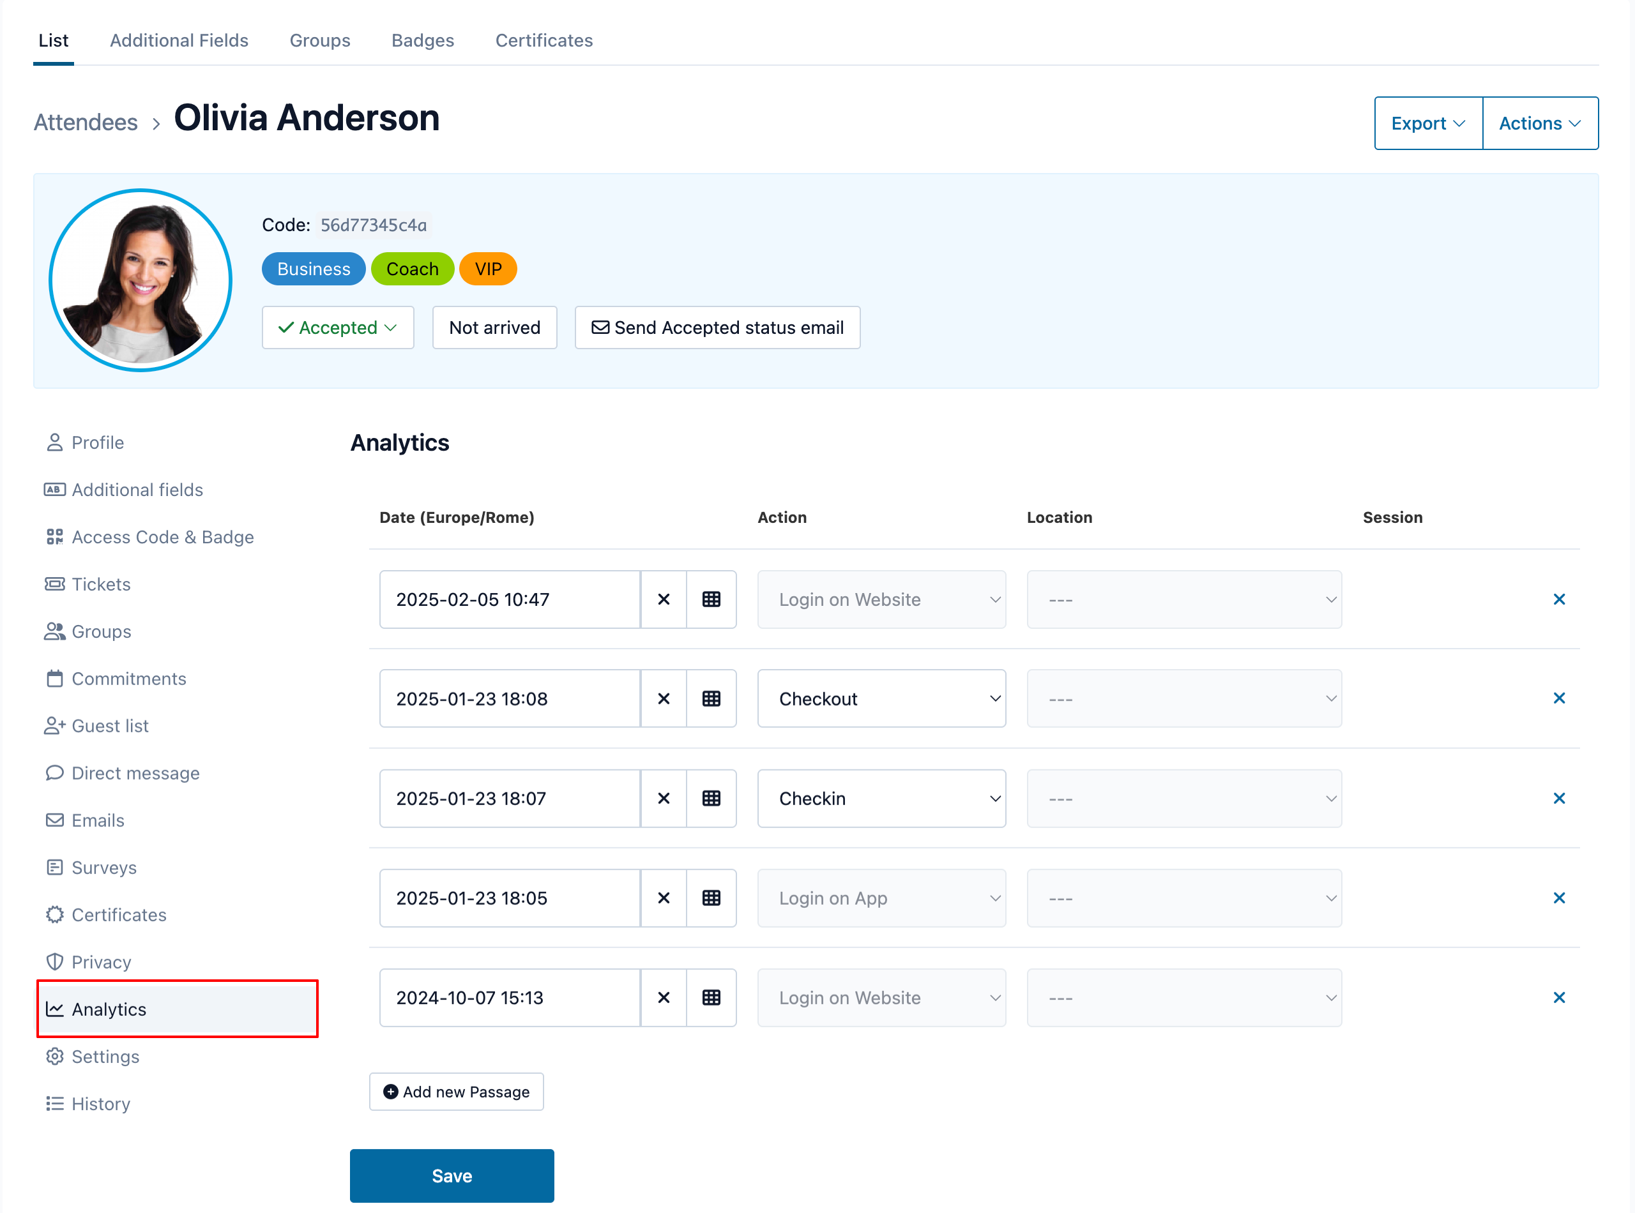Expand the Accepted status dropdown

[x=338, y=328]
